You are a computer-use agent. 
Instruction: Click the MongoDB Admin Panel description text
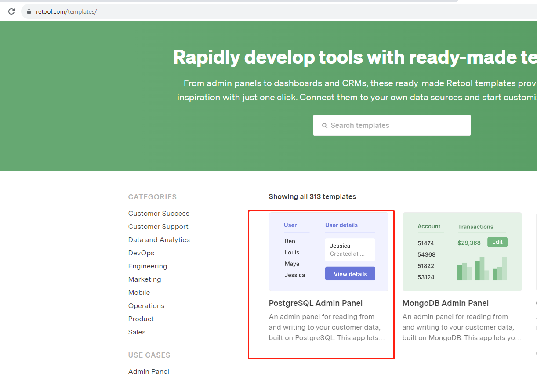coord(462,327)
